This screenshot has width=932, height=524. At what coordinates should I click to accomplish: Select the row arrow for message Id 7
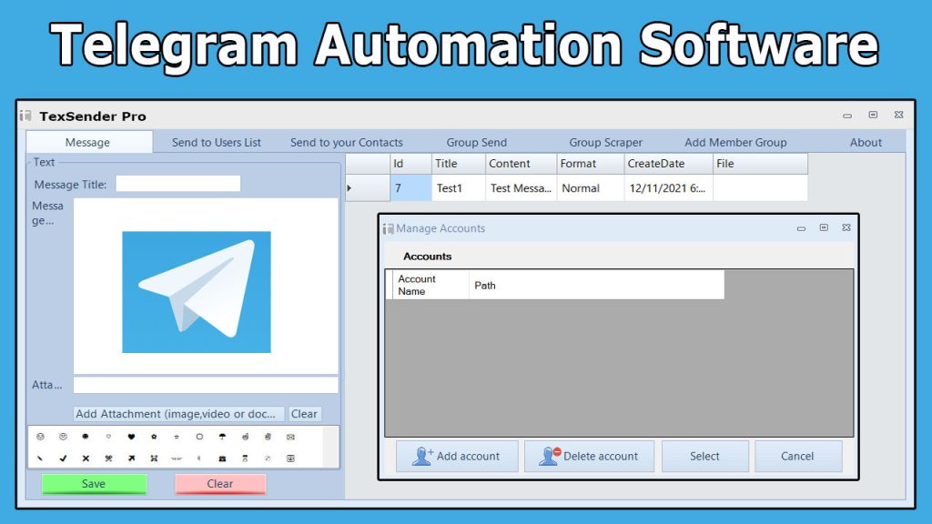coord(349,188)
